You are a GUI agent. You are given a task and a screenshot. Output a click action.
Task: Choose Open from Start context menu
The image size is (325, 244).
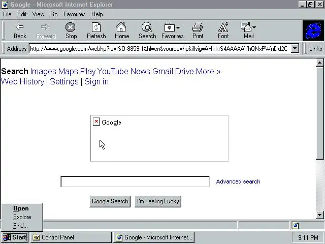(21, 208)
